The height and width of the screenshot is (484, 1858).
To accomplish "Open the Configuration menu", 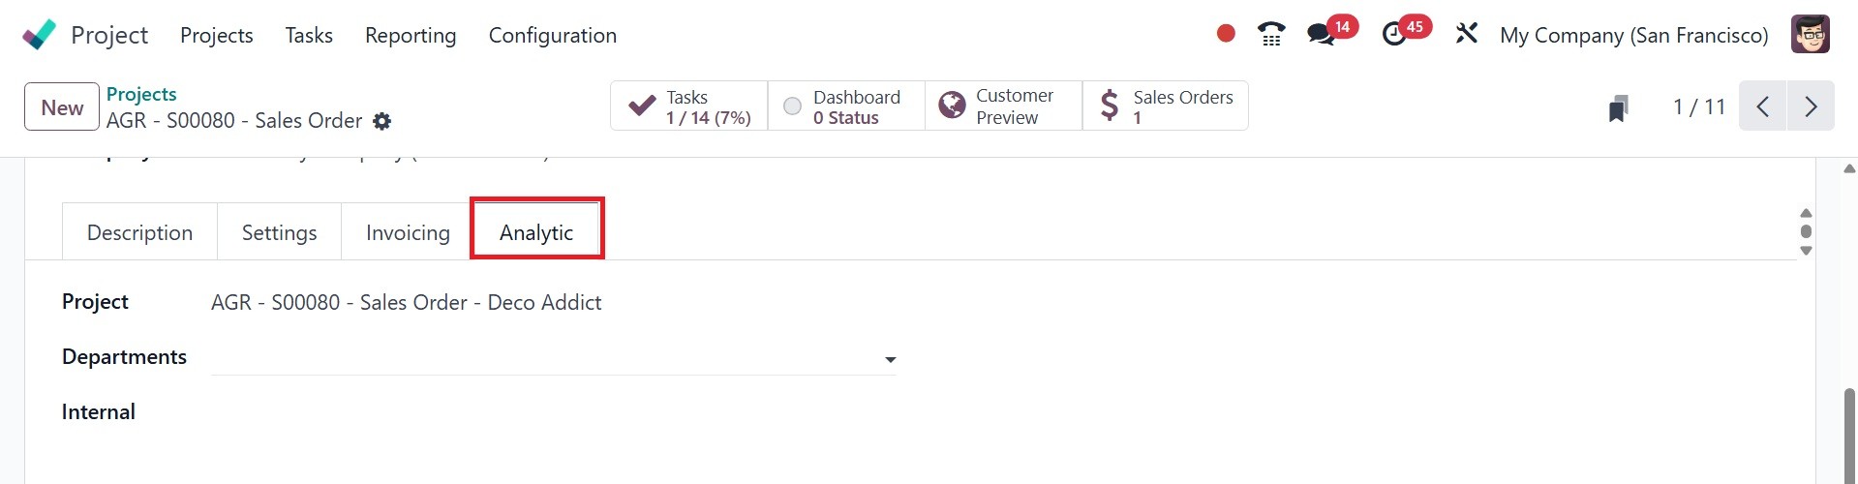I will (552, 36).
